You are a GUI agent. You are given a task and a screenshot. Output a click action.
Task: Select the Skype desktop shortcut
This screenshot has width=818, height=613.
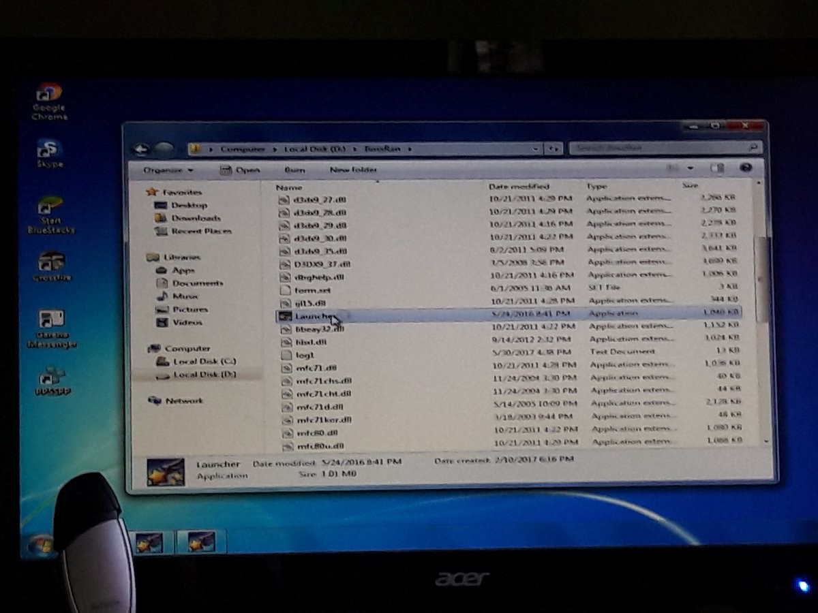pyautogui.click(x=50, y=153)
